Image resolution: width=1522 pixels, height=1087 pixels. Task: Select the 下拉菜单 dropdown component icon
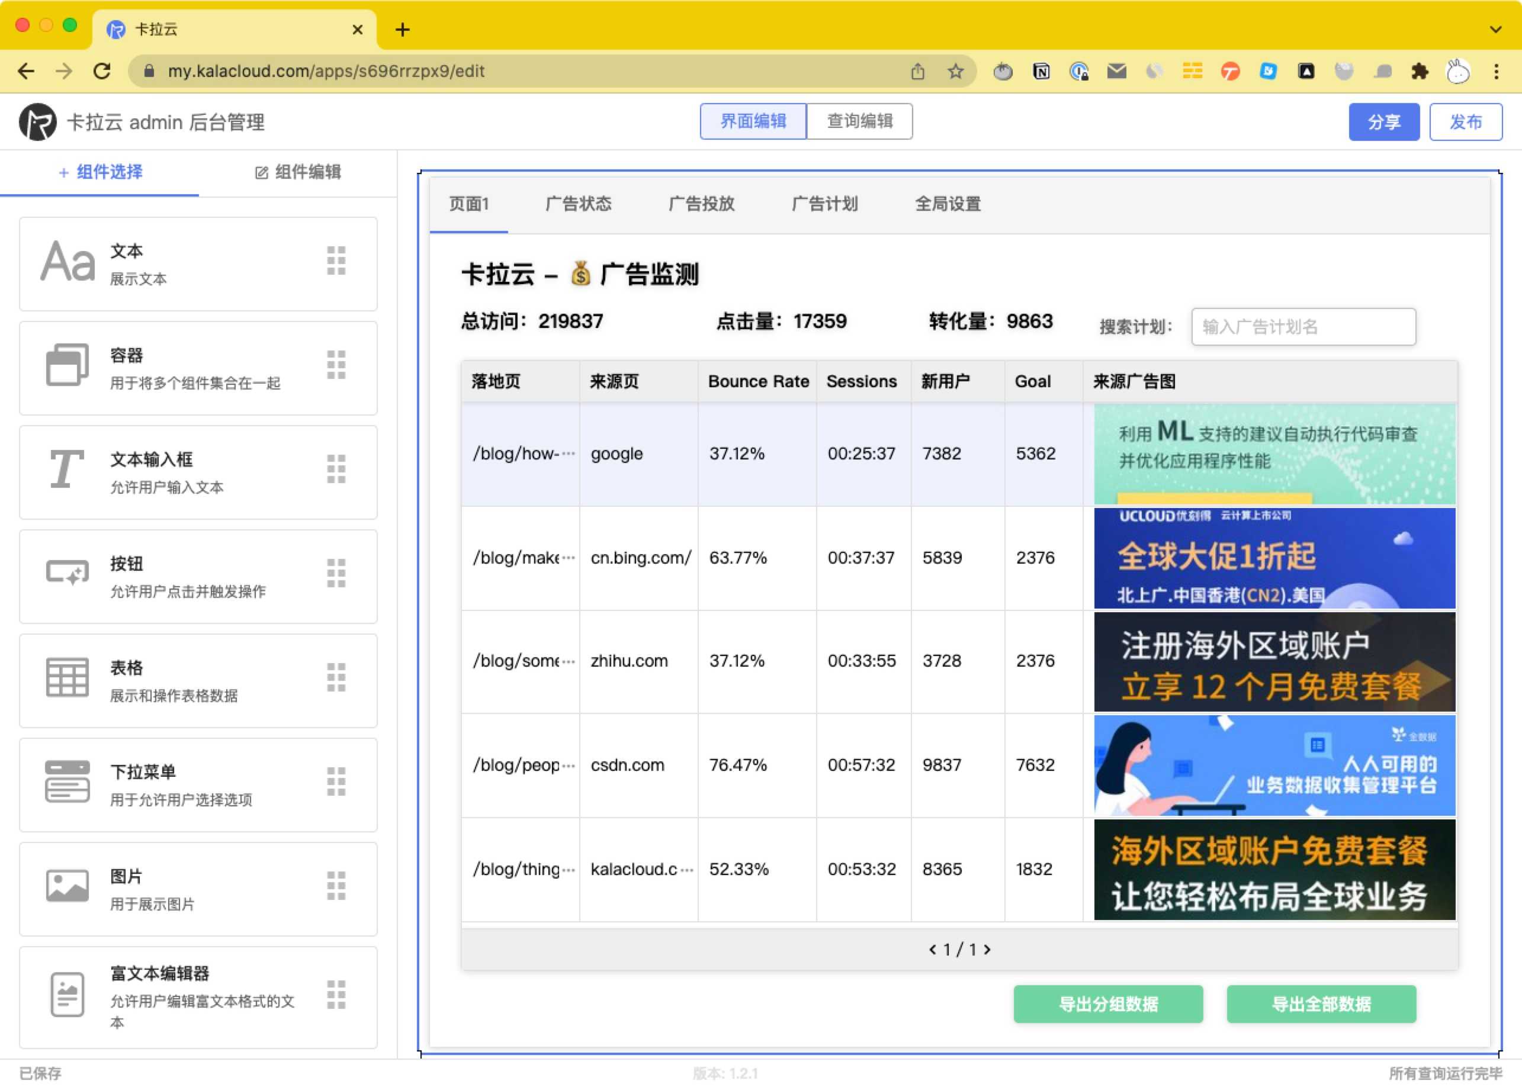(x=67, y=781)
